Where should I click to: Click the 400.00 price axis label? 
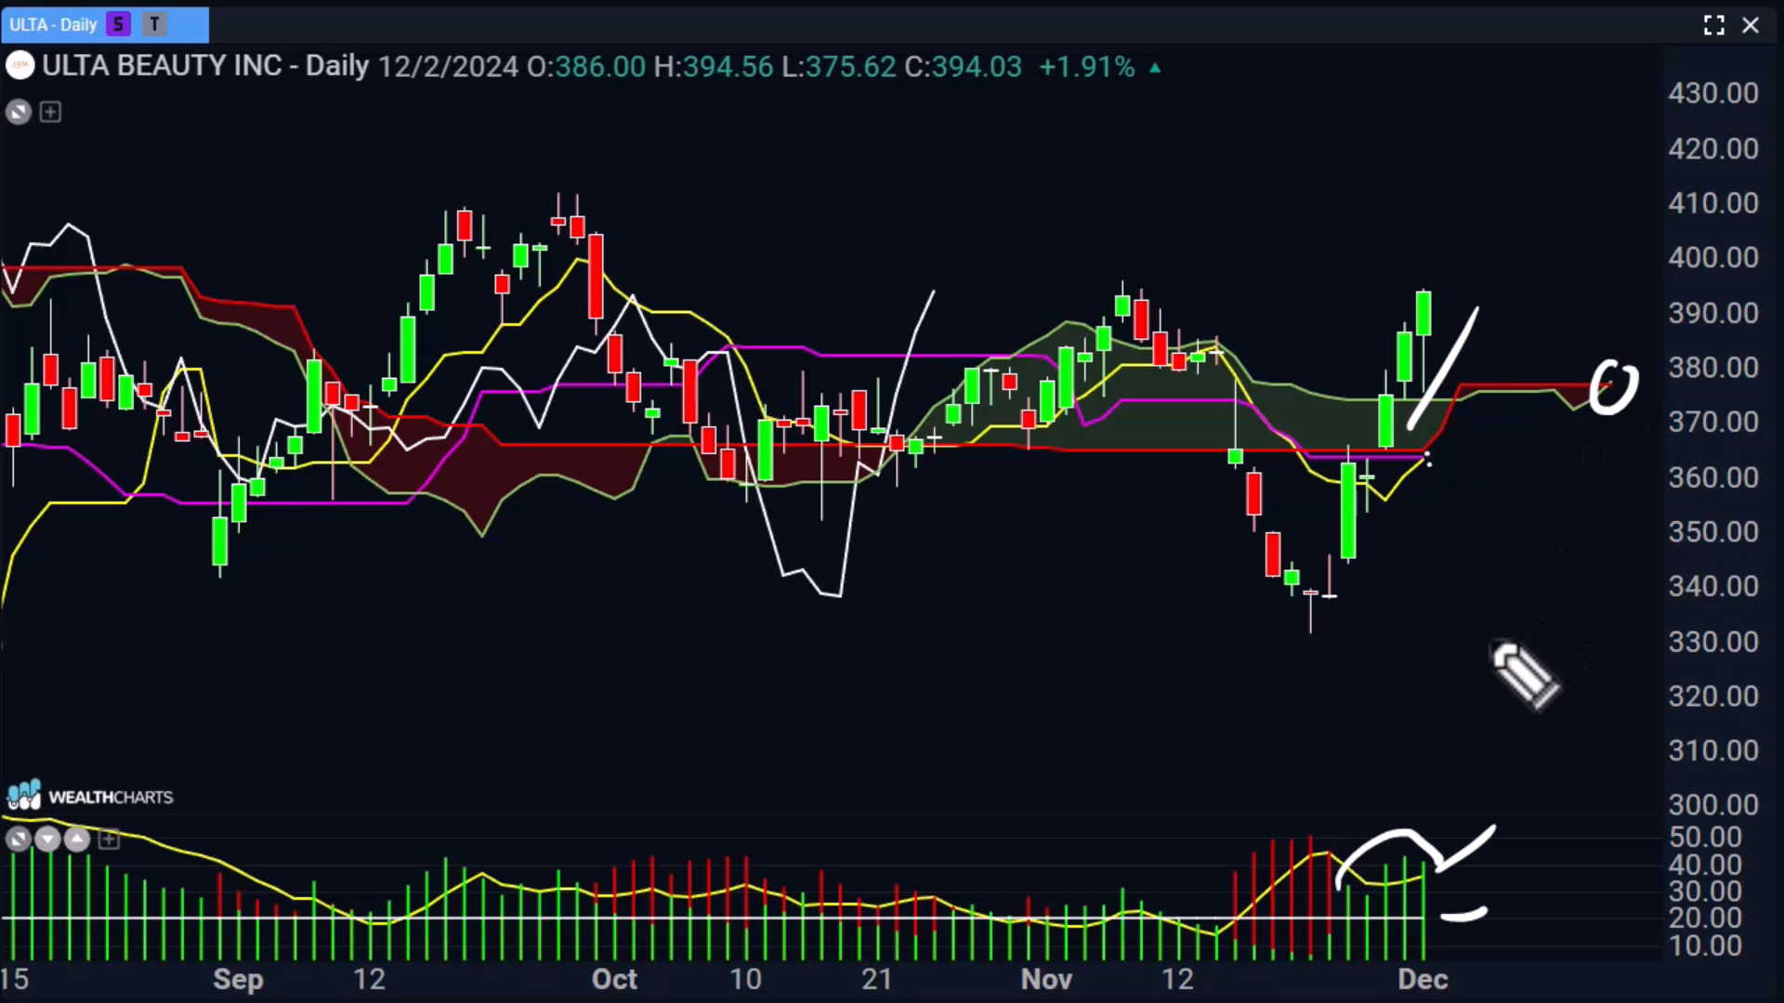pyautogui.click(x=1712, y=257)
